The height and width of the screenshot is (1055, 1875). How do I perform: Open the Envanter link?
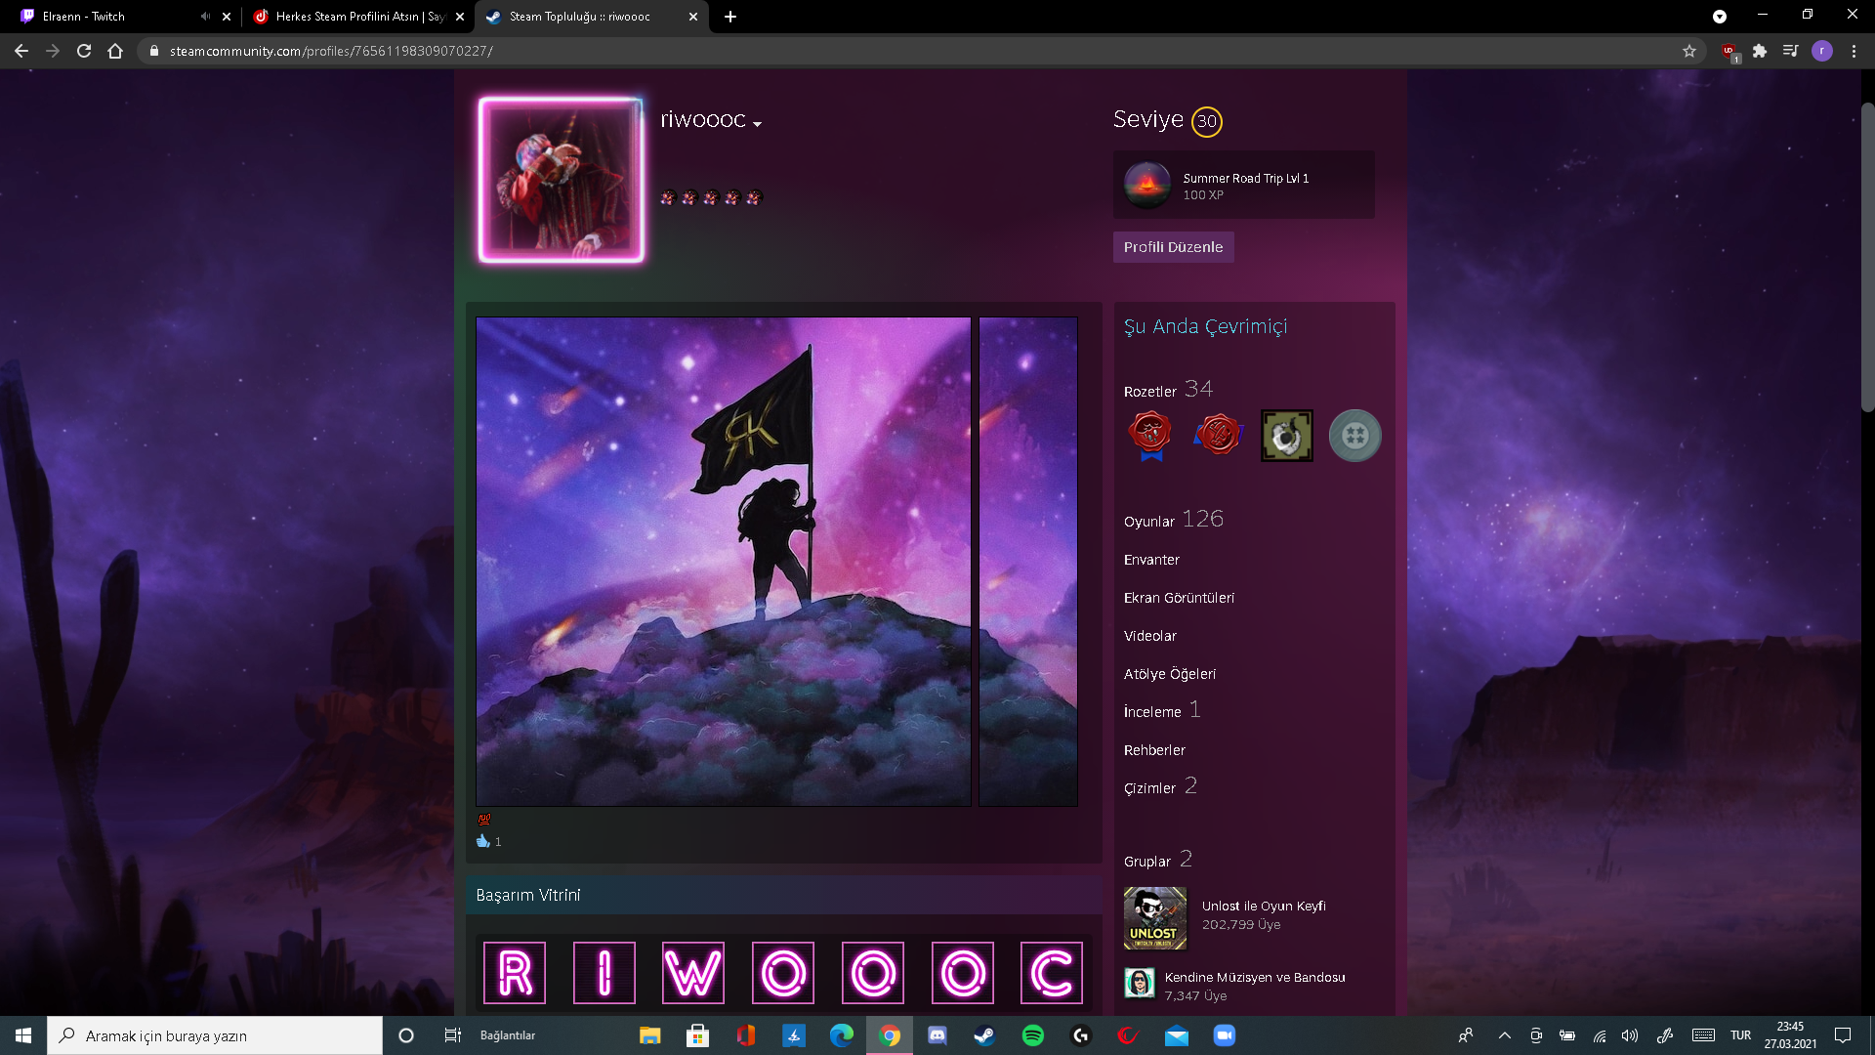click(1151, 560)
